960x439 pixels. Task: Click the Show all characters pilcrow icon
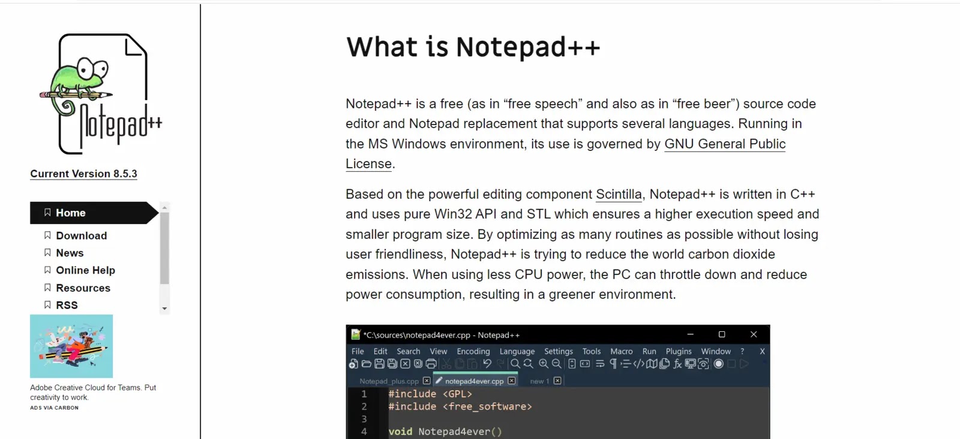[613, 364]
